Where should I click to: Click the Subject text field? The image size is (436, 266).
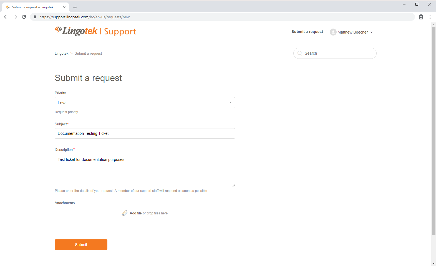point(145,133)
